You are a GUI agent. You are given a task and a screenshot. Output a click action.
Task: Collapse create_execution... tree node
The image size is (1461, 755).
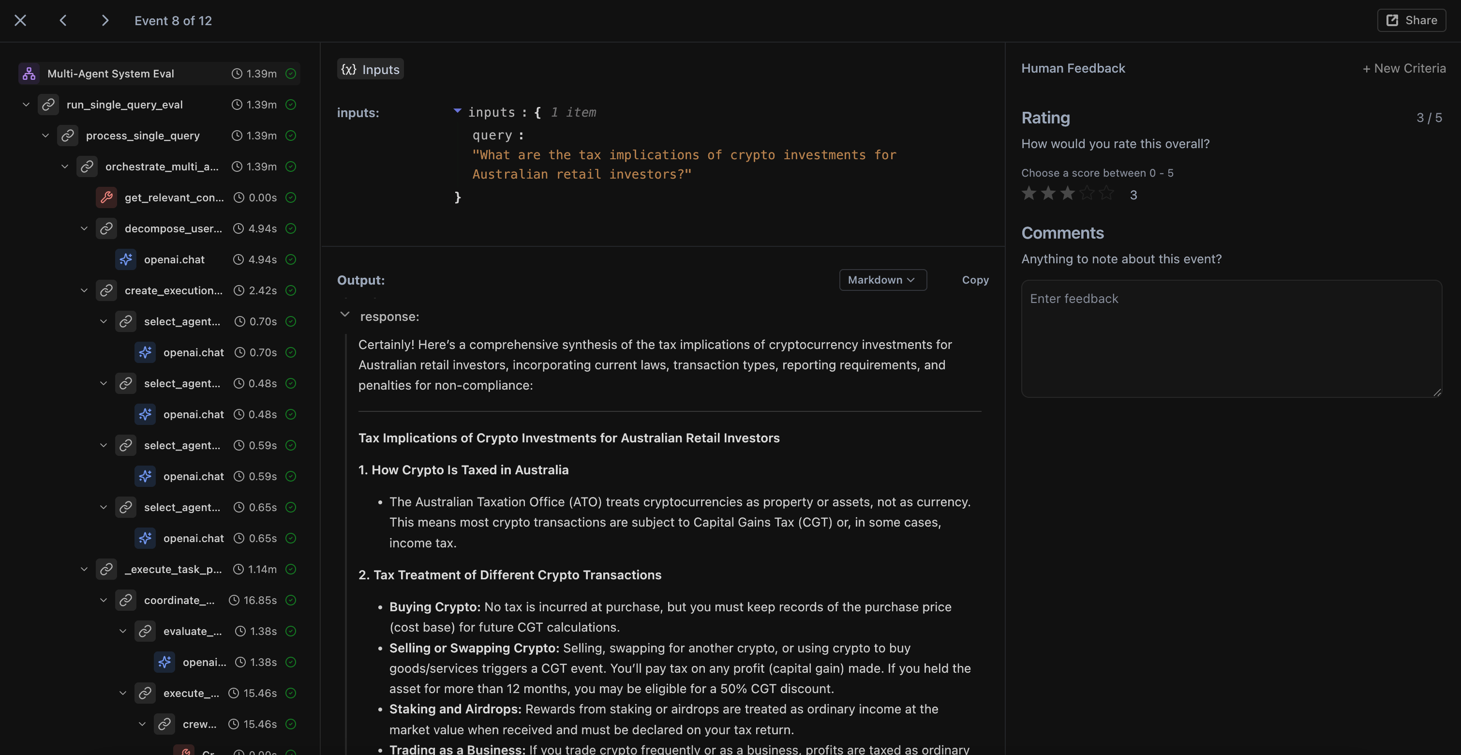pos(84,290)
